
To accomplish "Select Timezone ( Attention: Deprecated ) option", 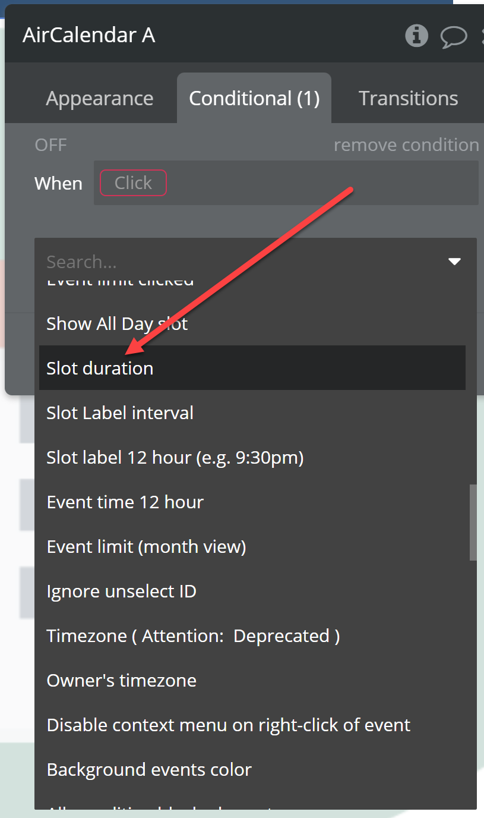I will (x=252, y=635).
